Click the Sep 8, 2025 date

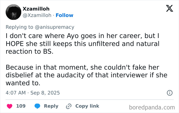click(45, 93)
